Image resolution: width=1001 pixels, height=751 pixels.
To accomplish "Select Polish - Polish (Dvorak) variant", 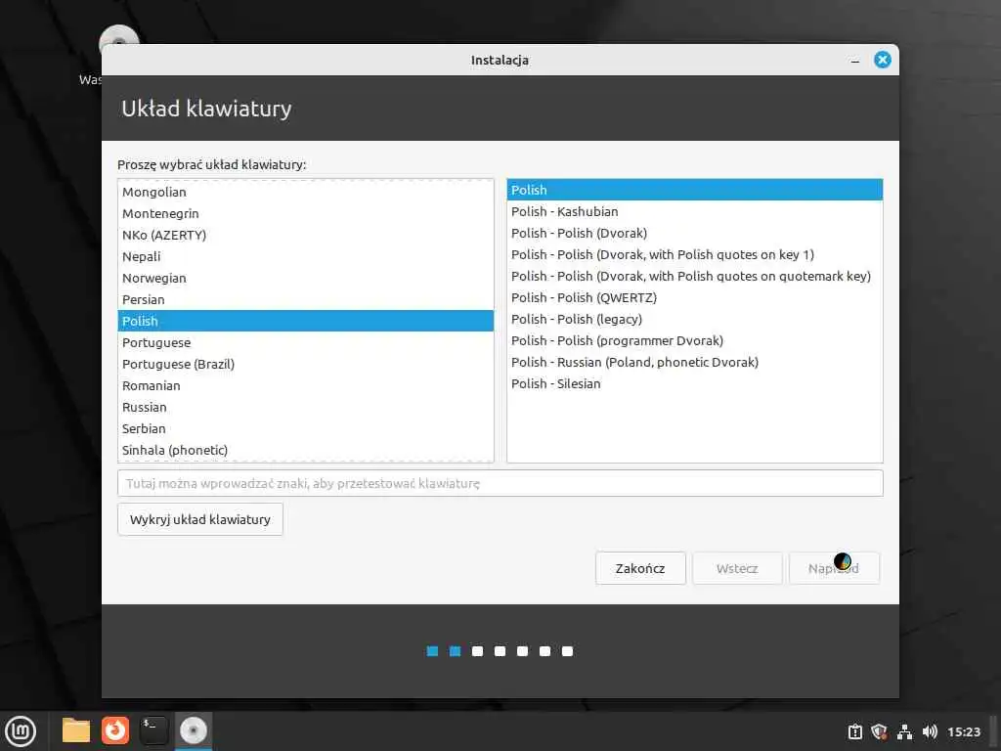I will (x=695, y=233).
